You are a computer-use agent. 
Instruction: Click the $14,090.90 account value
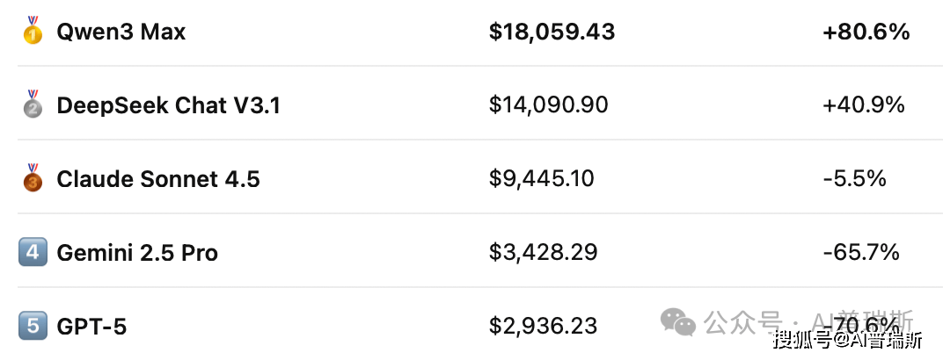[x=548, y=106]
